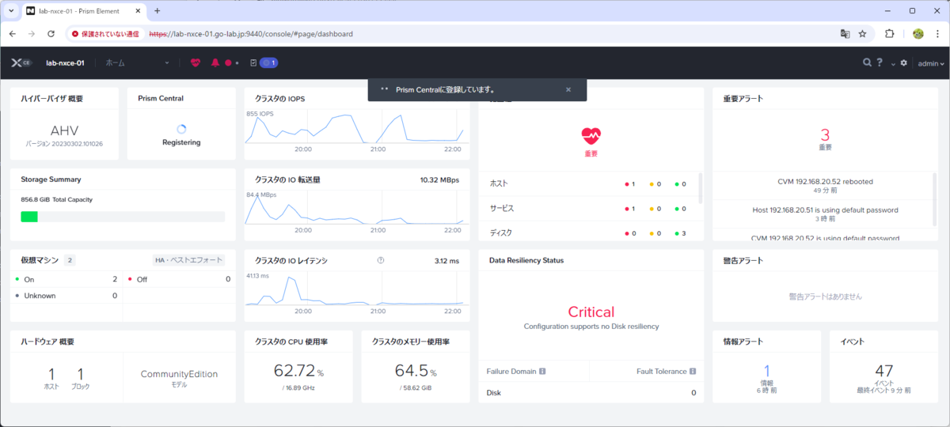950x427 pixels.
Task: Click the green storage capacity usage bar
Action: 29,217
